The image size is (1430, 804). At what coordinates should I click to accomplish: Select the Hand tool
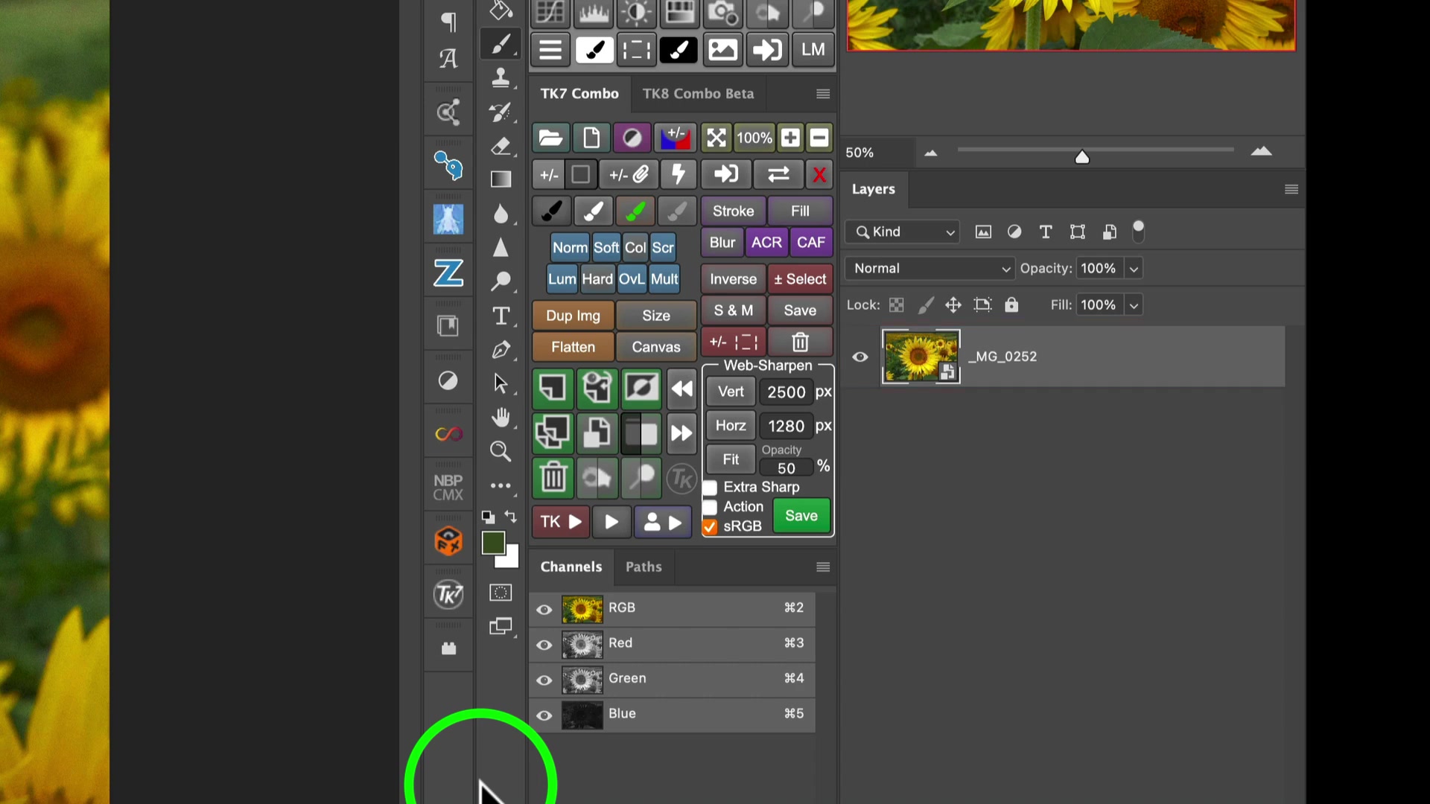500,418
